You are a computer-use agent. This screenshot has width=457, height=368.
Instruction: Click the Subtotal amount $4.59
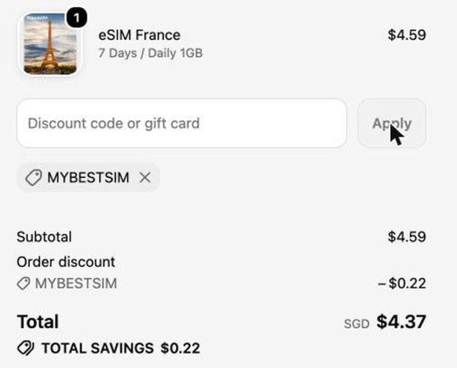tap(407, 237)
